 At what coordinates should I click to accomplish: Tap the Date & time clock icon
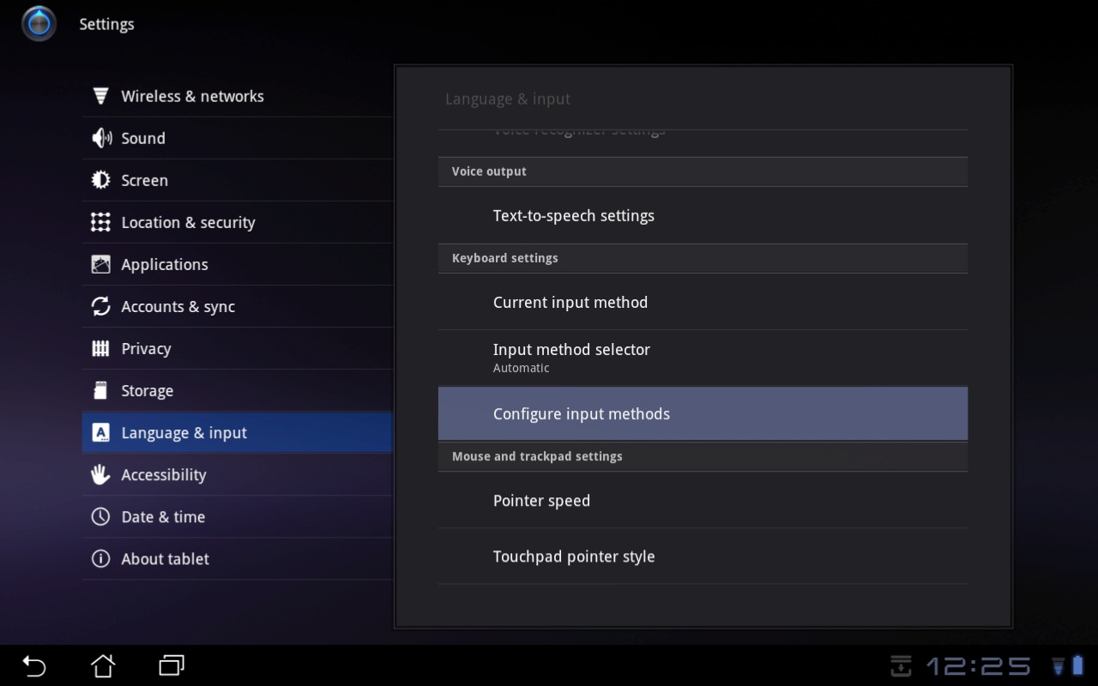[x=100, y=516]
